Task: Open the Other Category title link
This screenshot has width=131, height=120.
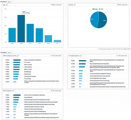Action: pyautogui.click(x=7, y=91)
